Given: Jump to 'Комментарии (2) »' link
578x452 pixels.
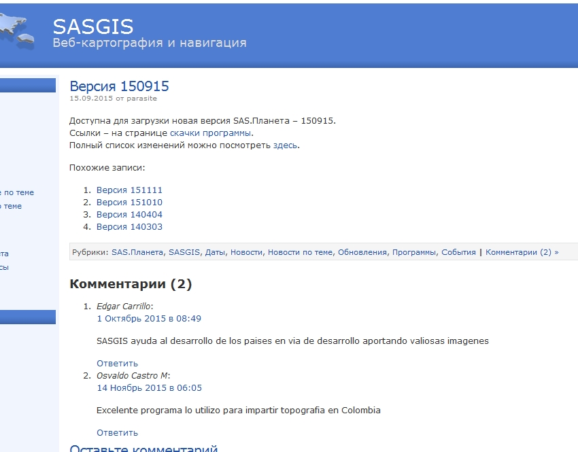Looking at the screenshot, I should point(522,252).
